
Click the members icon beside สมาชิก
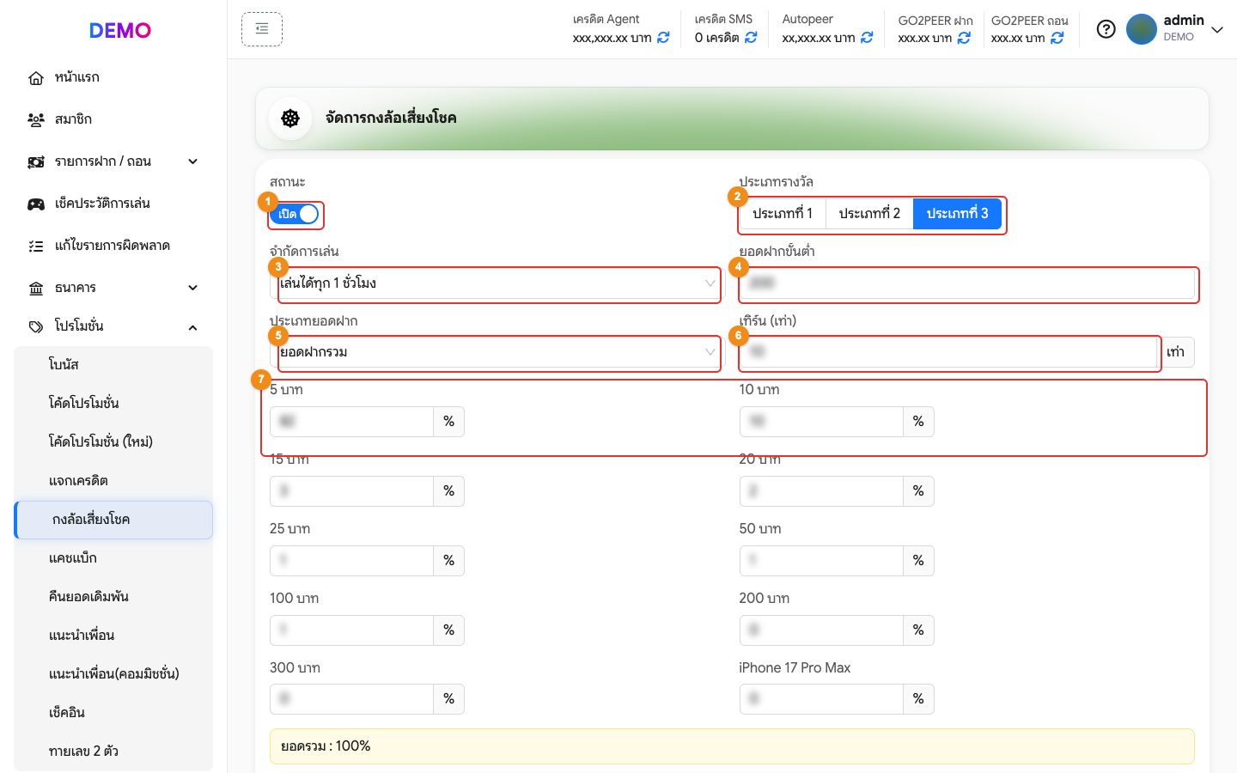(36, 120)
